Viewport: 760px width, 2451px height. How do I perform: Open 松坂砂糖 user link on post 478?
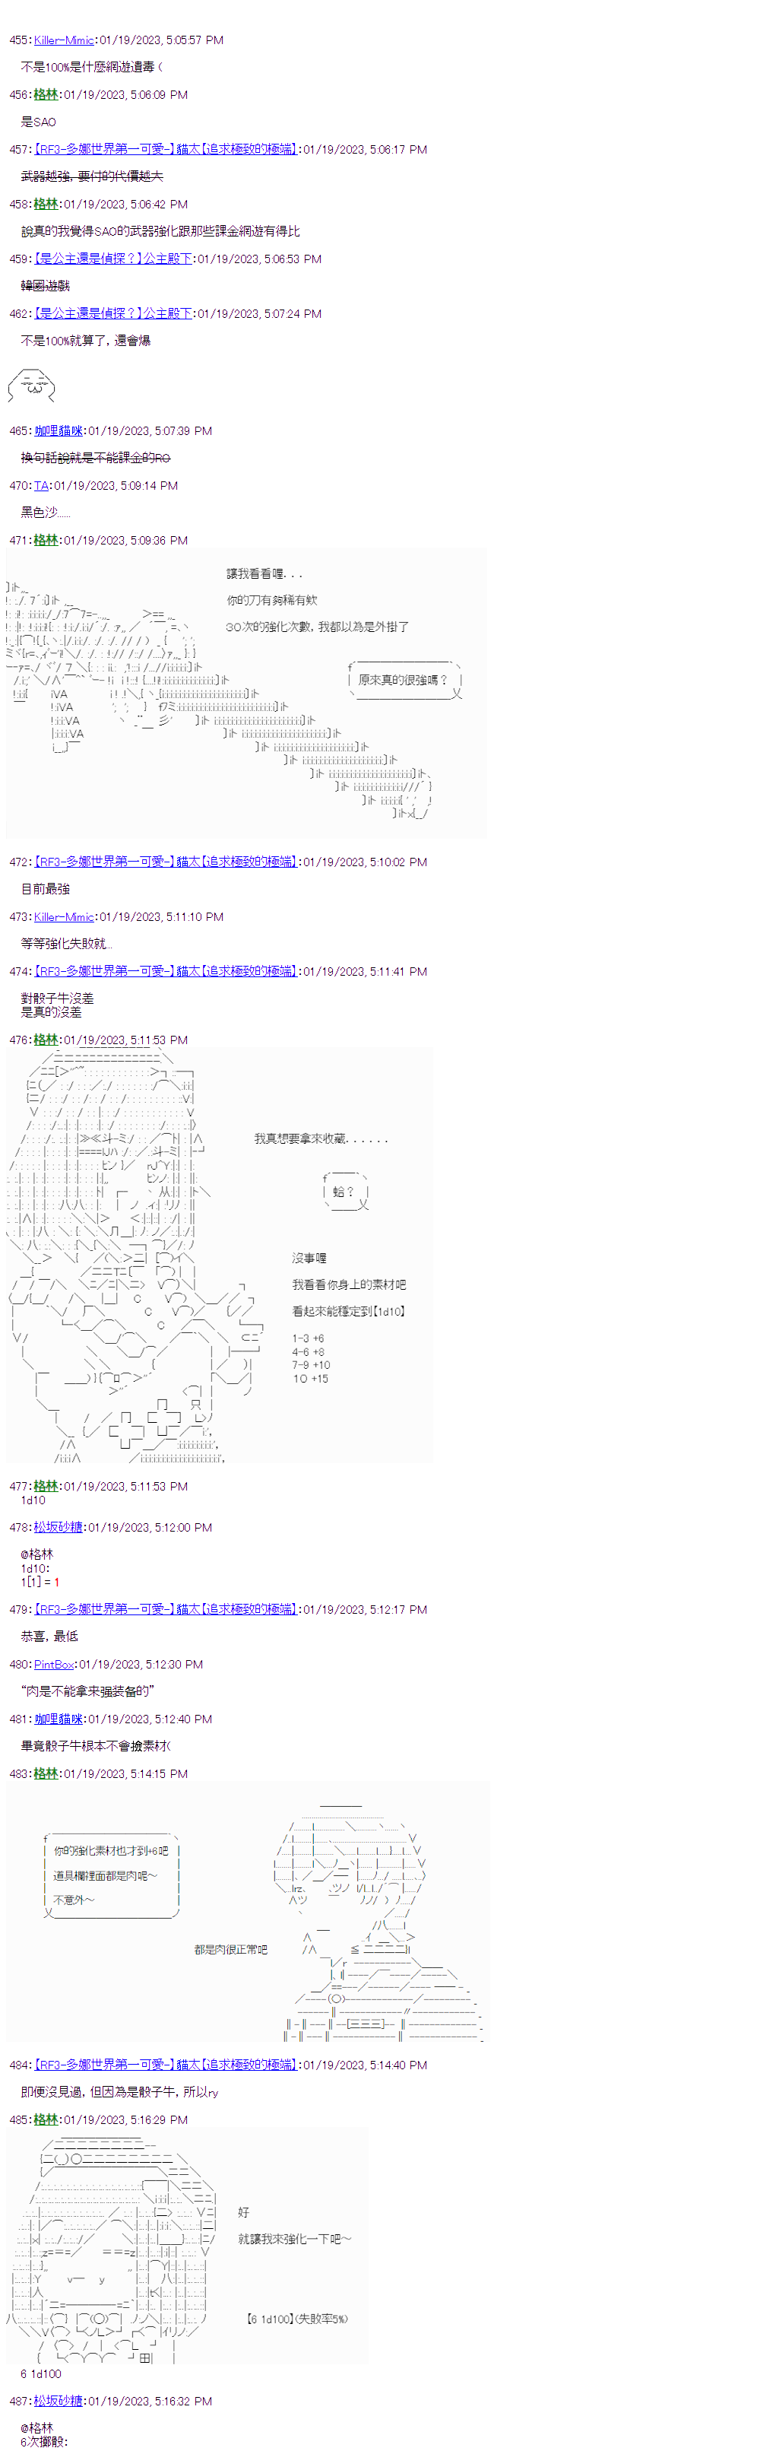click(x=58, y=1527)
